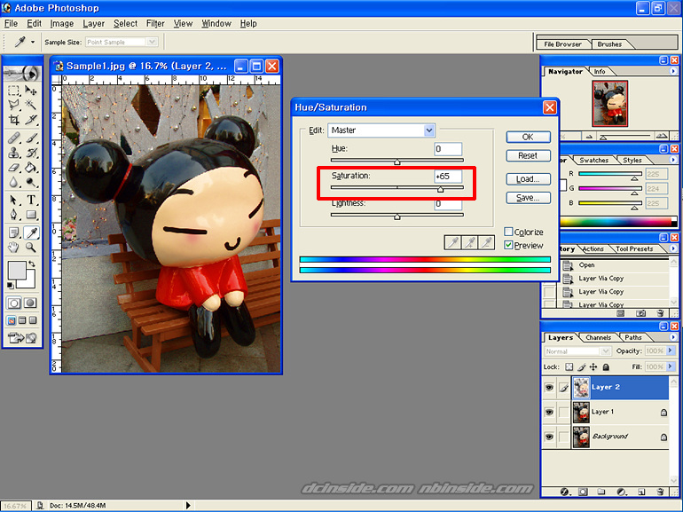Select the Blur tool
This screenshot has height=512, width=683.
click(x=13, y=182)
